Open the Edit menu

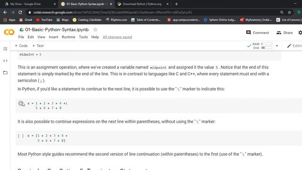(x=31, y=37)
